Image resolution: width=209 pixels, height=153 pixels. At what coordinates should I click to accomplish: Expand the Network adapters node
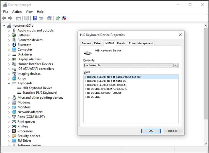point(9,112)
